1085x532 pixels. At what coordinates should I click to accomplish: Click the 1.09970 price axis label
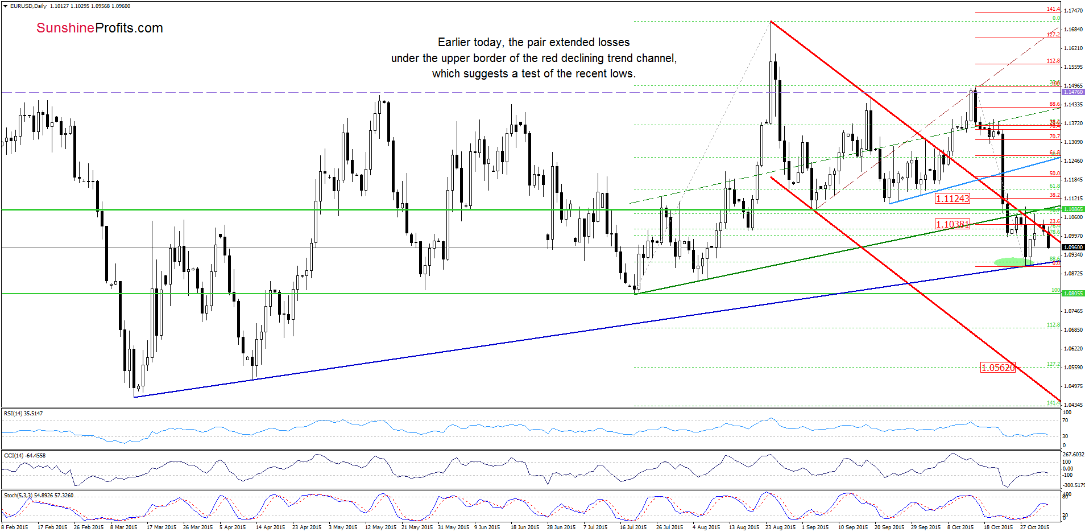1073,236
